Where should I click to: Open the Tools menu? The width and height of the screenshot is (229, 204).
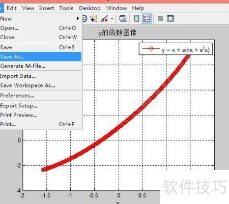pos(66,8)
